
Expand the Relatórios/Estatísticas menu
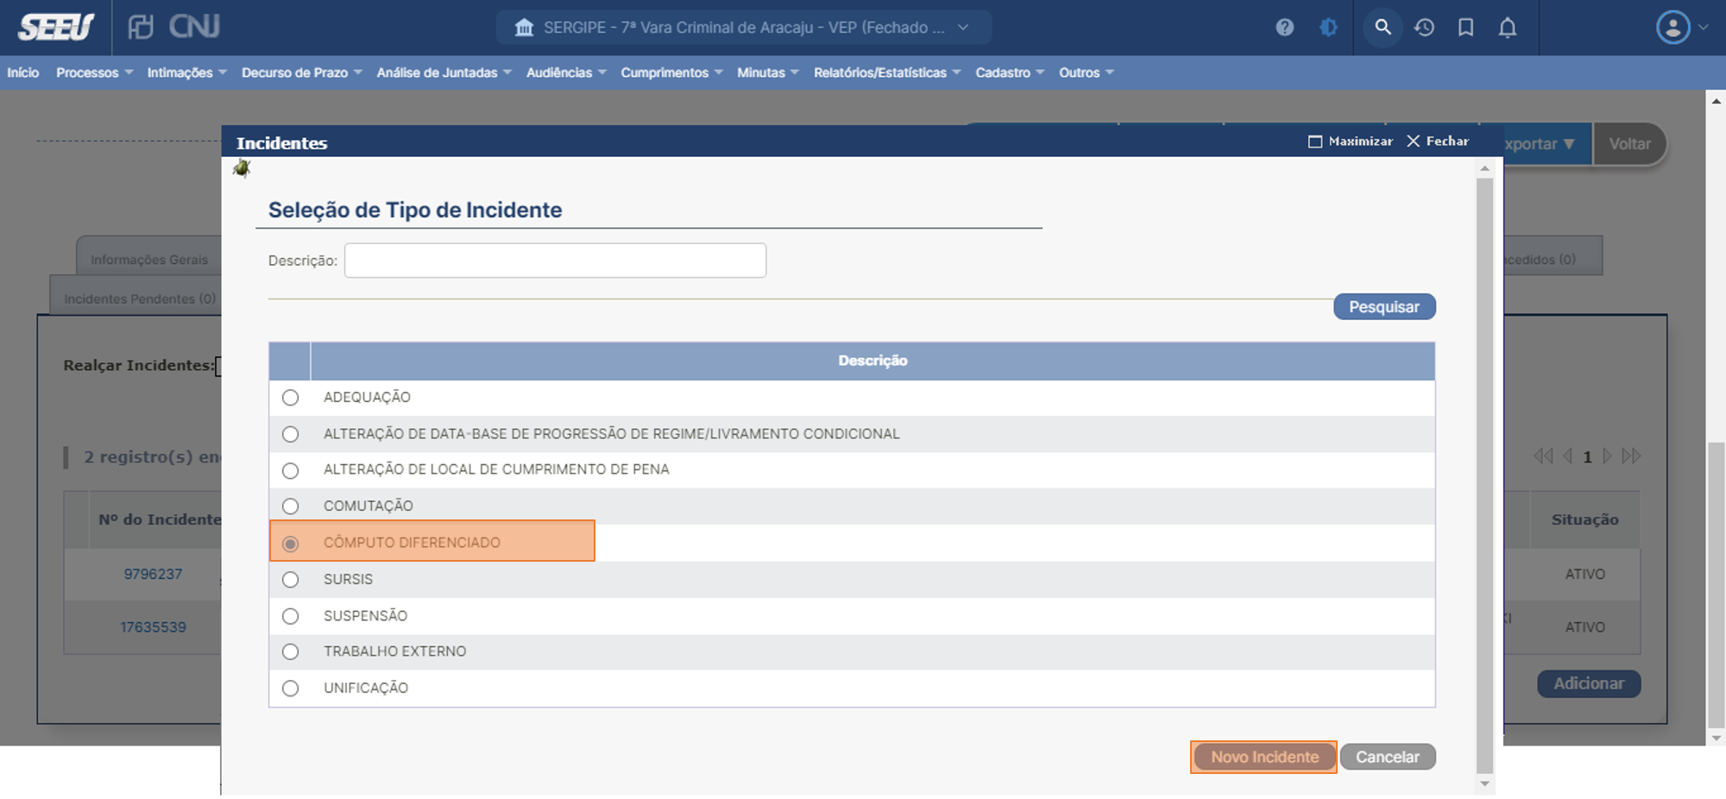coord(887,72)
